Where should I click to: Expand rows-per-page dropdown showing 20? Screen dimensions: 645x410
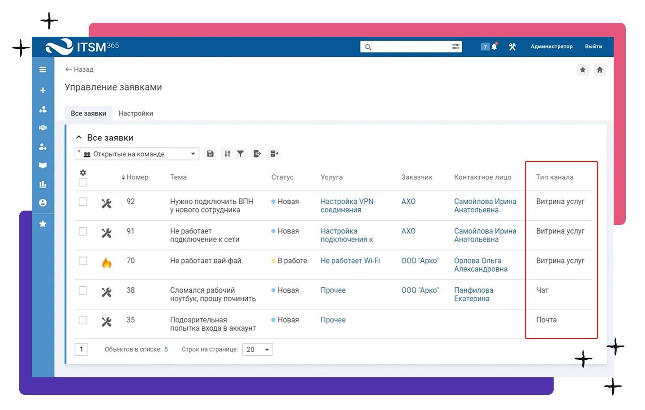click(258, 350)
